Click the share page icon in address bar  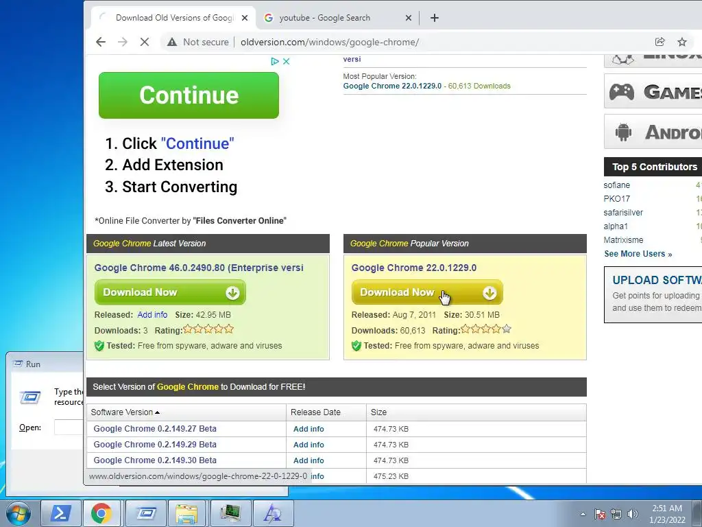click(x=659, y=42)
